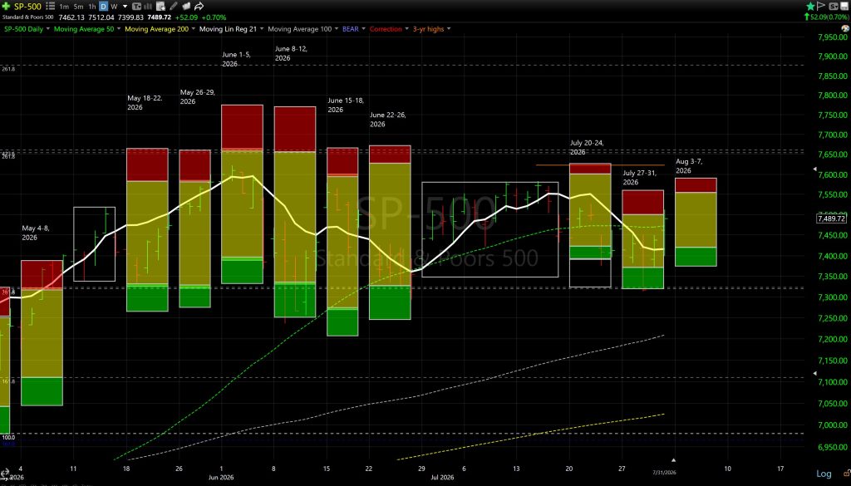Select the pencil drawing tool
The height and width of the screenshot is (486, 851).
[x=174, y=7]
